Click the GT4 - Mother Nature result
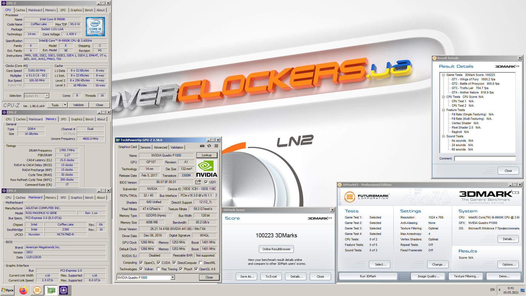Viewport: 526px width, 296px height. click(x=473, y=92)
